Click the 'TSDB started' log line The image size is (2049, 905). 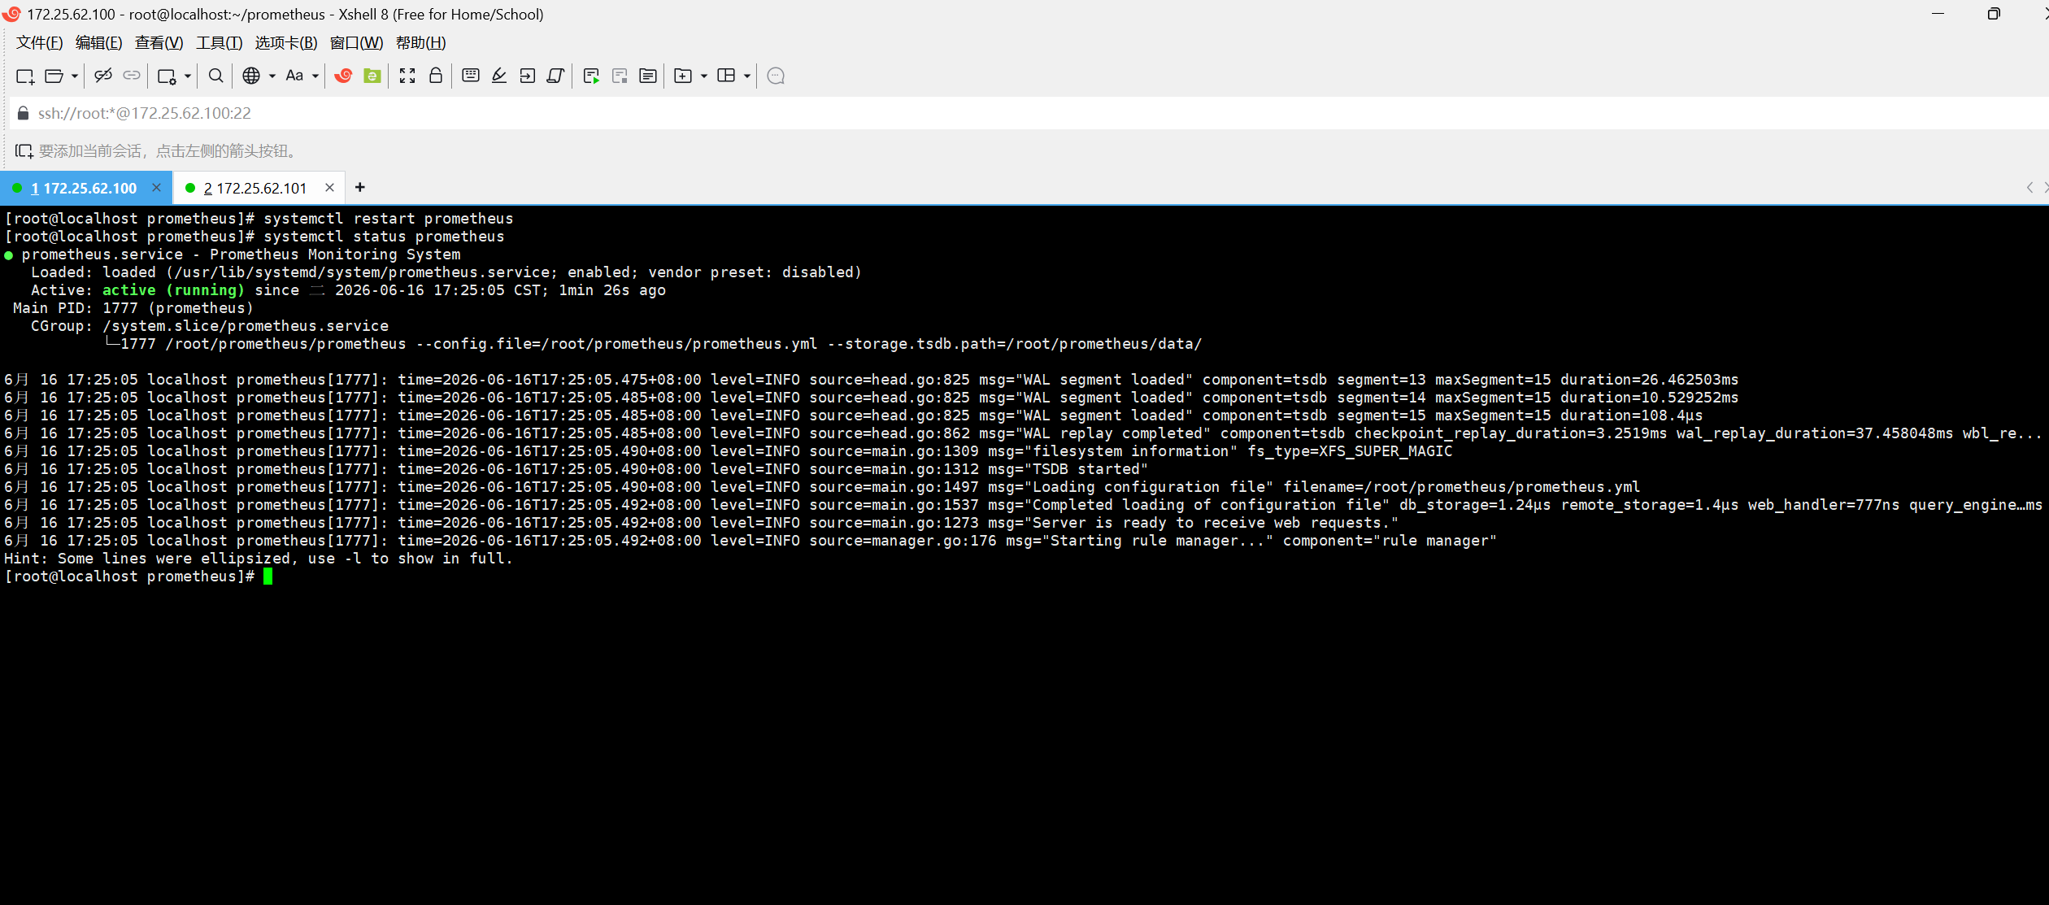point(576,469)
